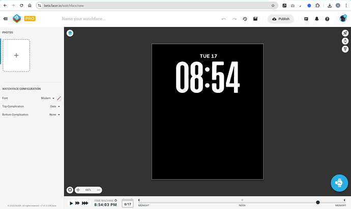351x209 pixels.
Task: Click the Facer logo
Action: pos(17,19)
